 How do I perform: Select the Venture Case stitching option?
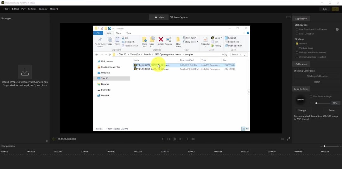(x=297, y=48)
